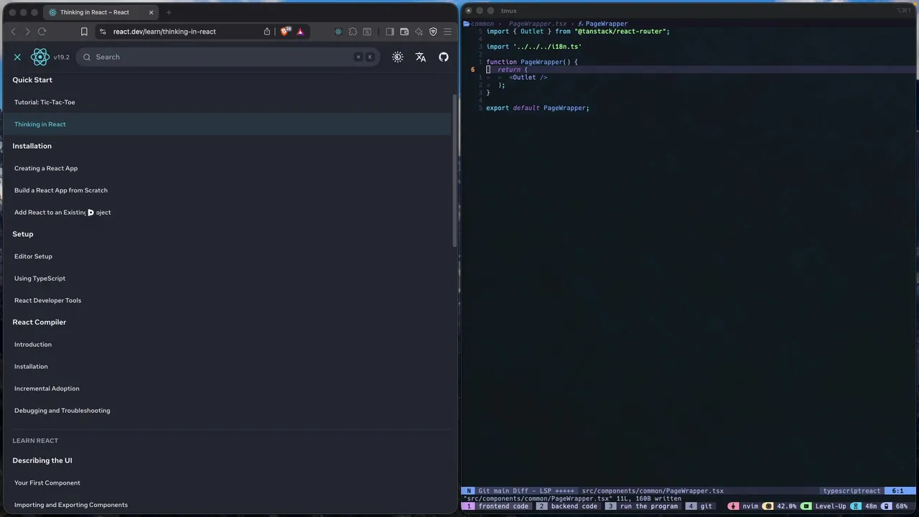Open Brave Rewards triangle icon

tap(300, 32)
